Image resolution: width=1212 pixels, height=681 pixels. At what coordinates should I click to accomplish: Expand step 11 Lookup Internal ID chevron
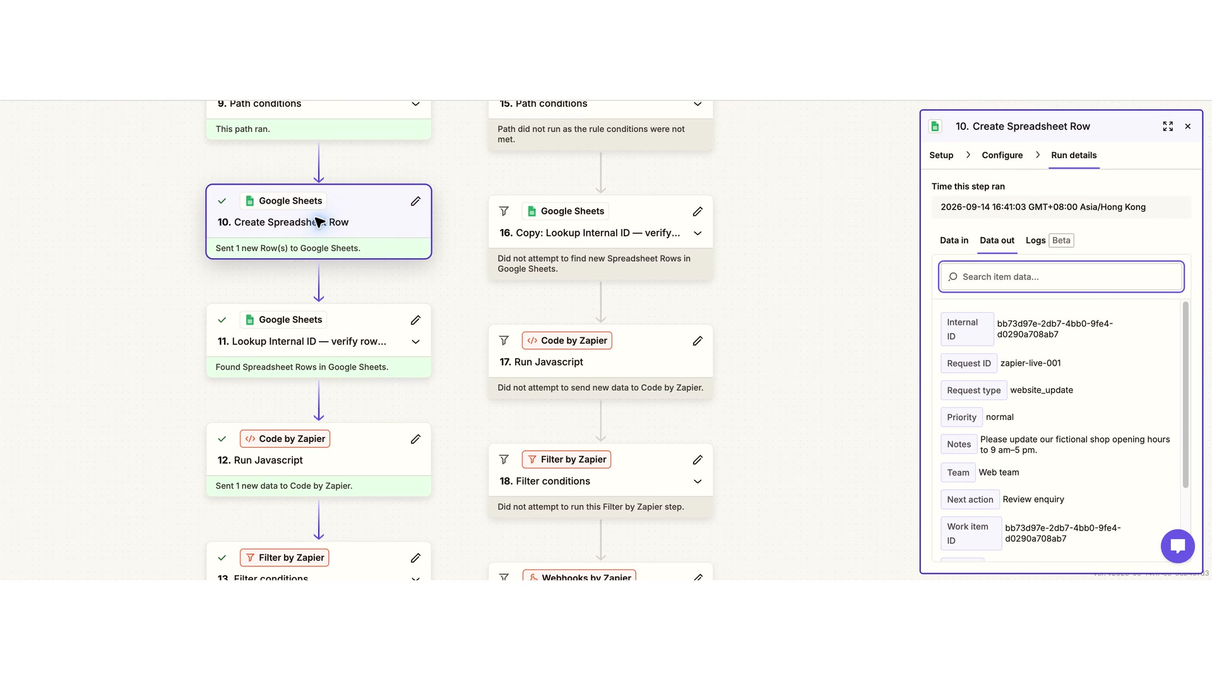tap(415, 342)
